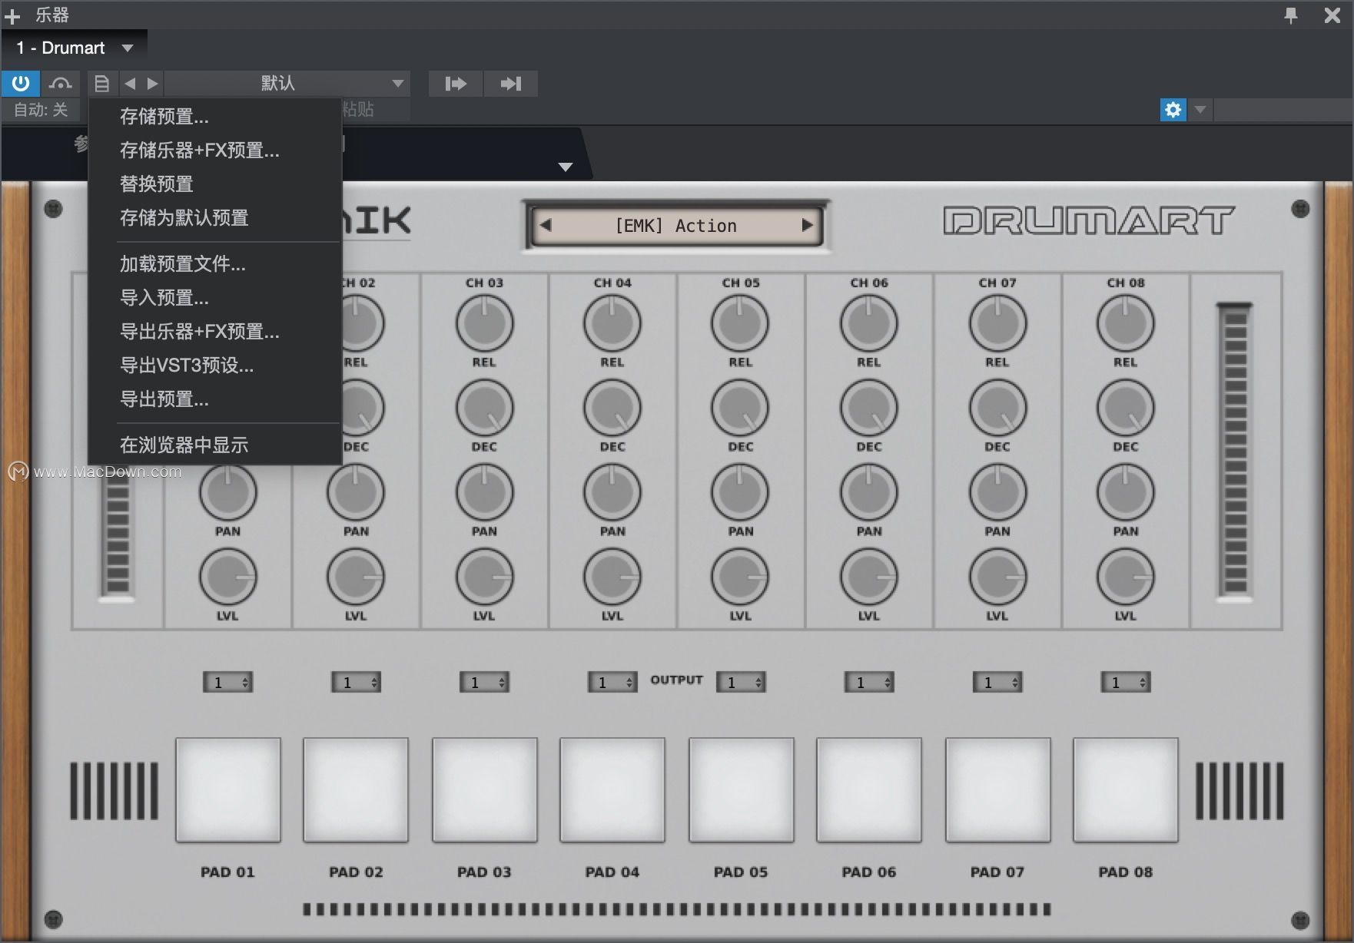Click the CH 07 REL knob
Image resolution: width=1354 pixels, height=943 pixels.
pos(997,323)
